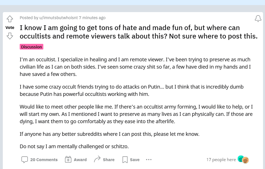Downvote the occultist post
This screenshot has width=265, height=169.
click(x=10, y=36)
